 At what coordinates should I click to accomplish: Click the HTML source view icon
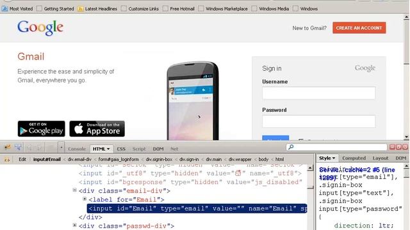pos(7,160)
